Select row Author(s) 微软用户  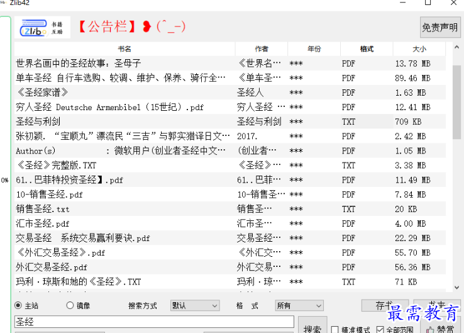[230, 150]
